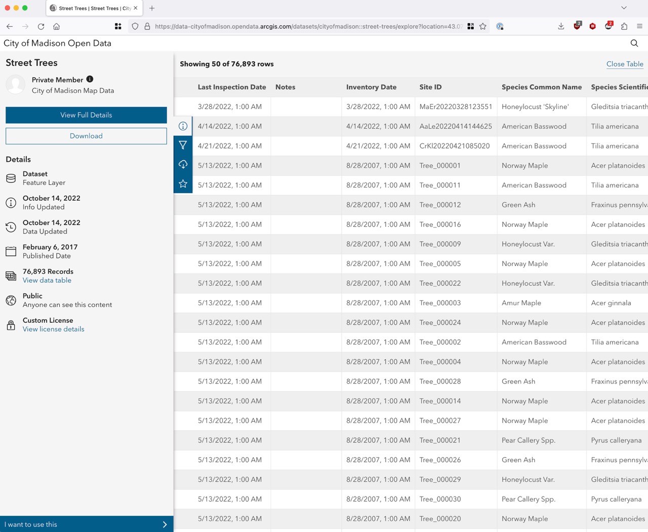Sort by Site ID column header

[431, 87]
